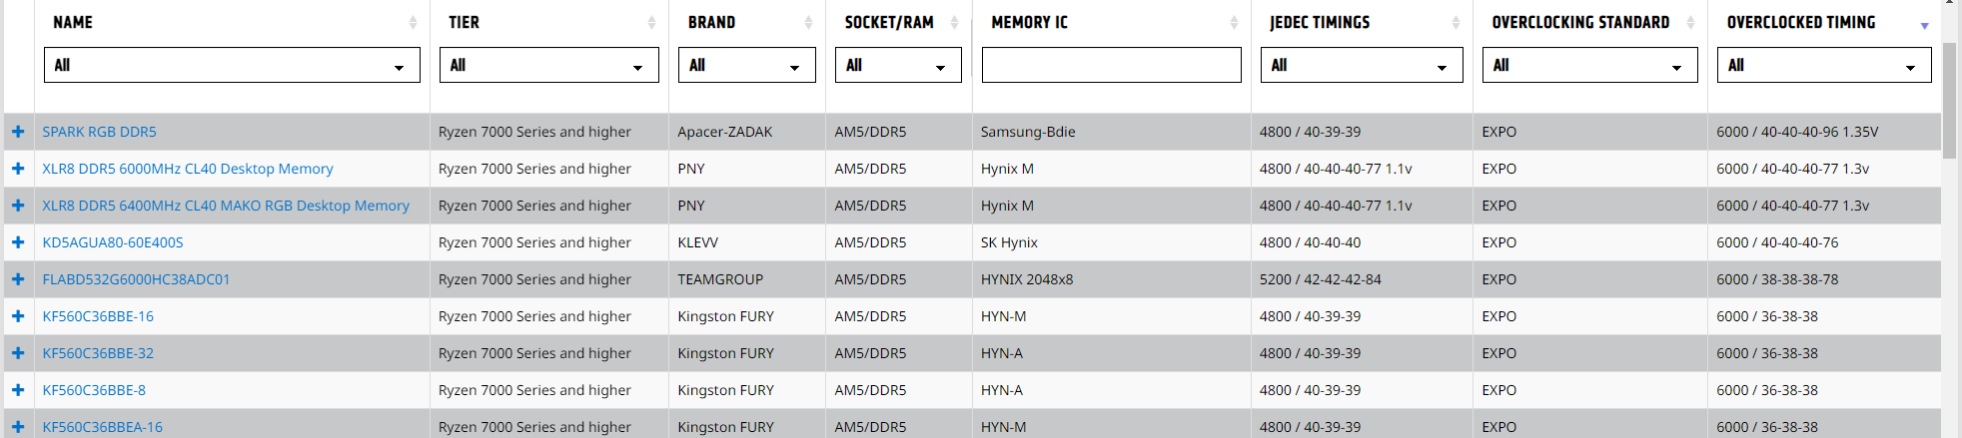This screenshot has width=1962, height=438.
Task: Expand the SPARK RGB DDR5 row details
Action: click(x=18, y=132)
